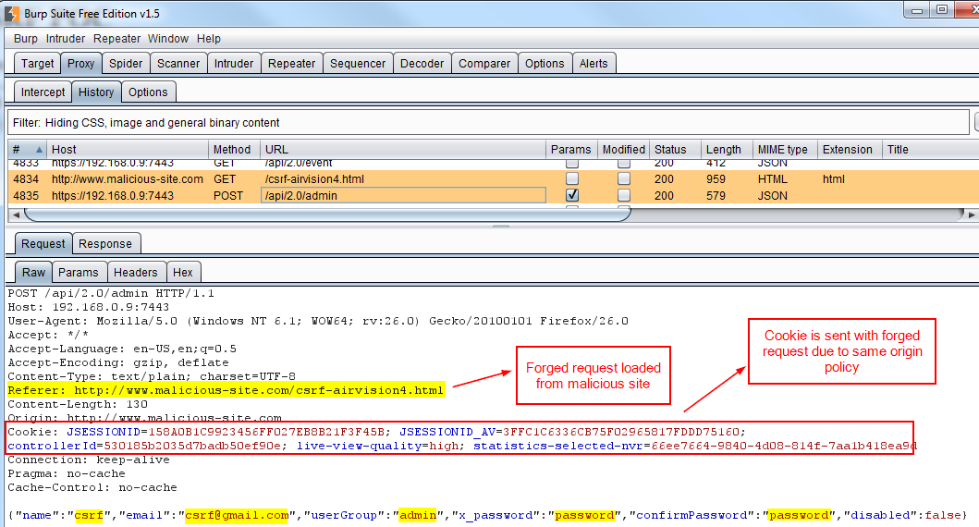Image resolution: width=979 pixels, height=527 pixels.
Task: Open the Window menu
Action: point(168,39)
